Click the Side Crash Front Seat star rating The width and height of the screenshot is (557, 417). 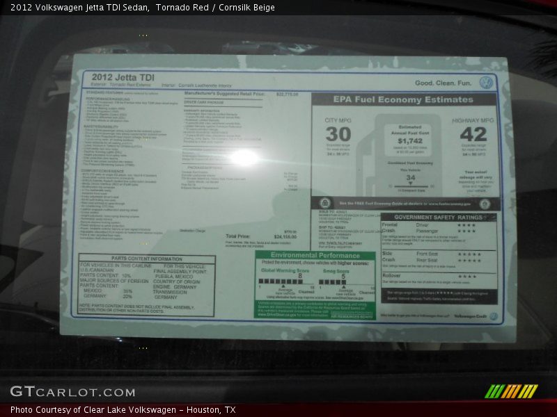point(469,254)
